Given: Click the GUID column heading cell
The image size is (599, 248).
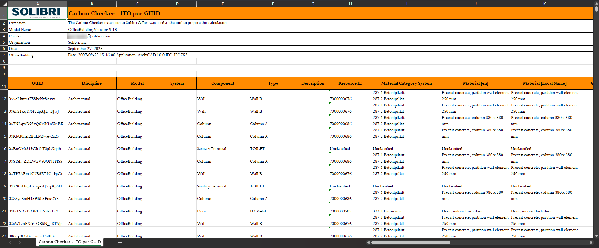Looking at the screenshot, I should click(x=37, y=83).
